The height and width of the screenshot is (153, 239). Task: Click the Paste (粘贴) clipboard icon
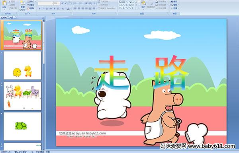point(4,3)
